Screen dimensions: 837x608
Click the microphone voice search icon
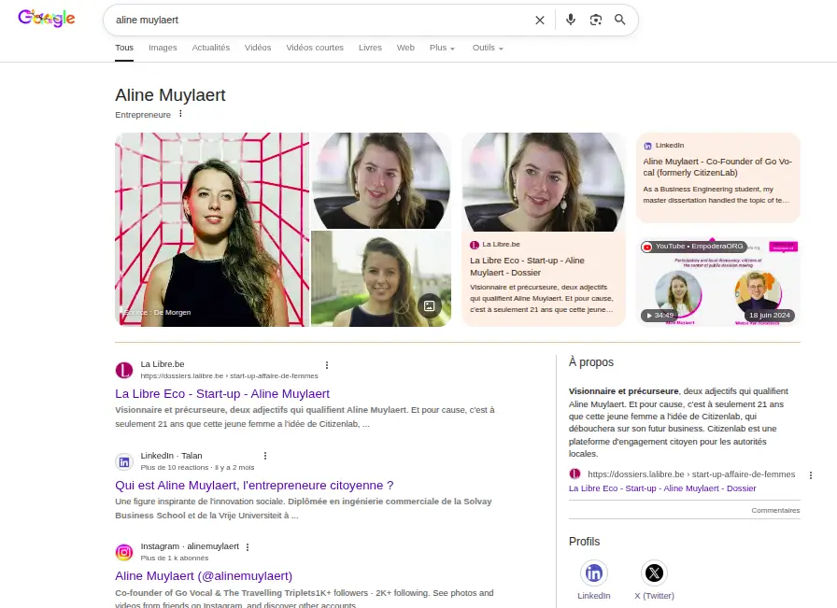(571, 20)
